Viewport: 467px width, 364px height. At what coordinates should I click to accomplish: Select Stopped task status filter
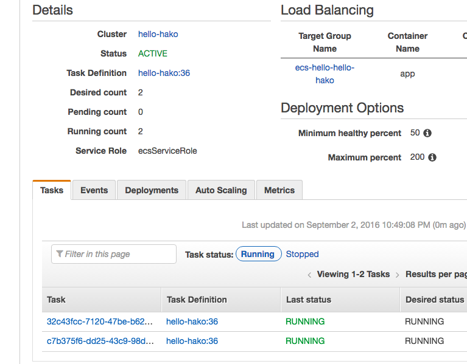(302, 254)
